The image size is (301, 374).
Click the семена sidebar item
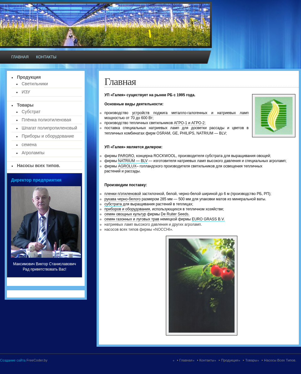click(x=29, y=145)
